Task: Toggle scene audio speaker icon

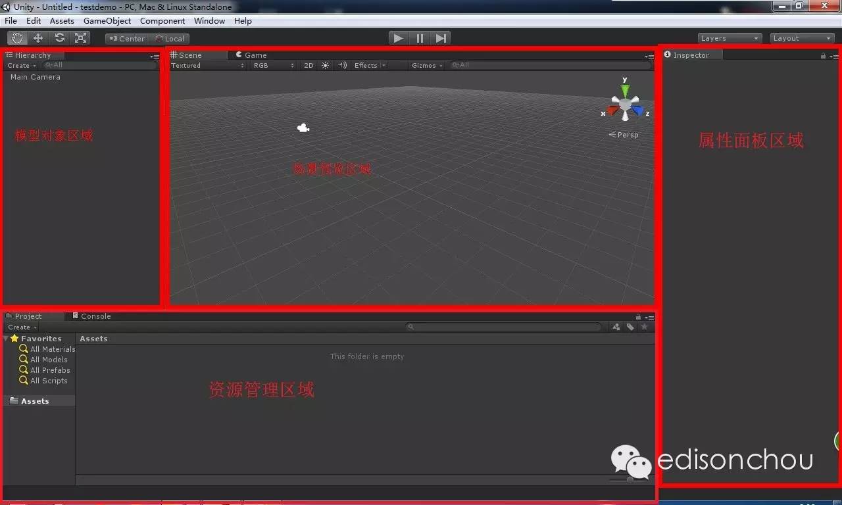Action: [x=342, y=65]
